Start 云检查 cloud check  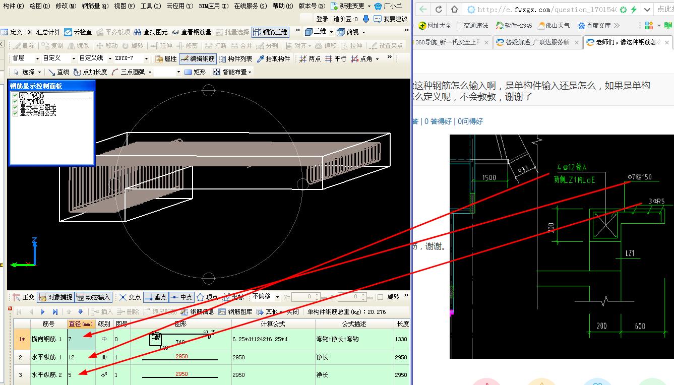[78, 32]
